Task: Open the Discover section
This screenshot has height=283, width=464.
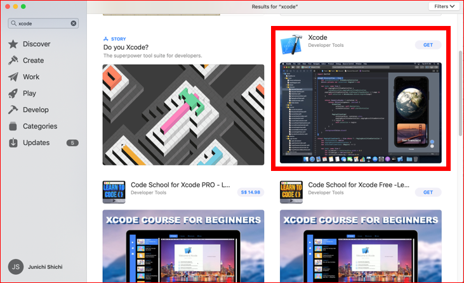Action: pos(37,44)
